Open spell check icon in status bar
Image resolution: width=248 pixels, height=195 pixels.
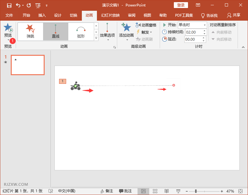51,191
